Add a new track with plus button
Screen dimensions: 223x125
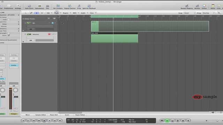(49, 18)
